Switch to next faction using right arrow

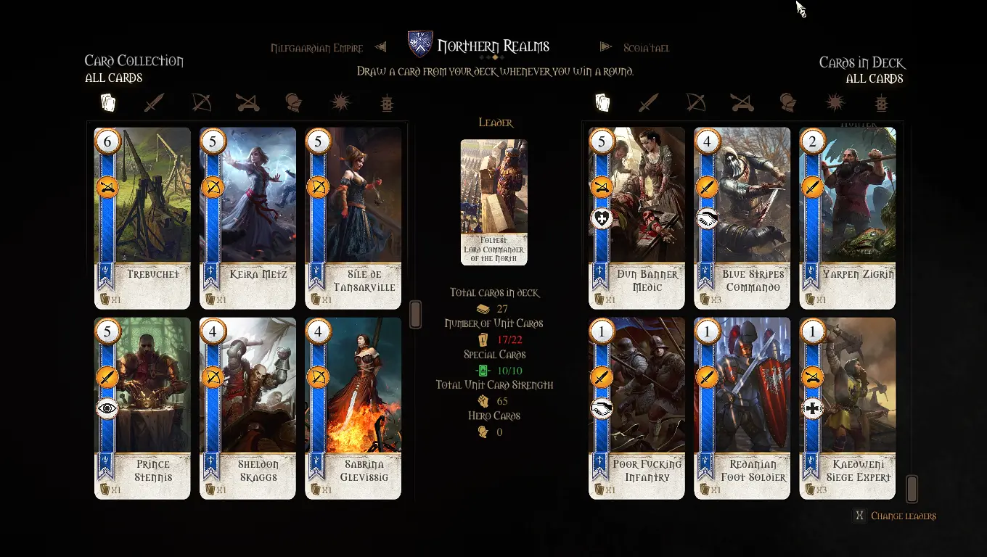pyautogui.click(x=606, y=47)
